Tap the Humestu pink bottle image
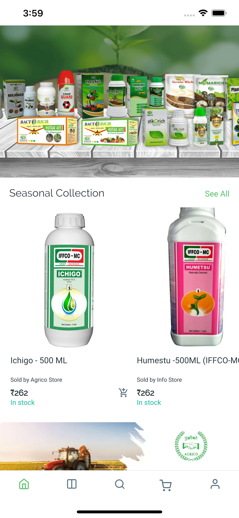 (197, 277)
